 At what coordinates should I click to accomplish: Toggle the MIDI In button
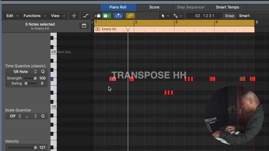(98, 16)
